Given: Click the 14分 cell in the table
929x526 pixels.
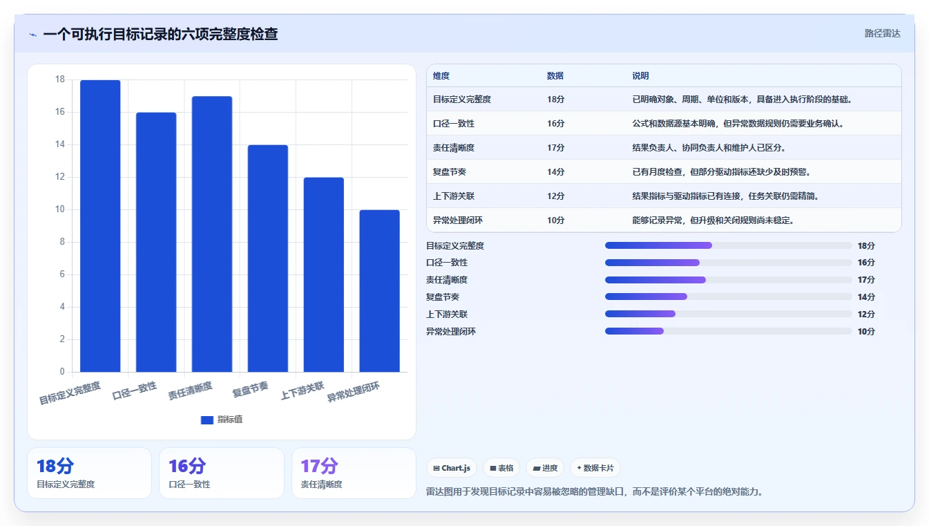Looking at the screenshot, I should [555, 172].
